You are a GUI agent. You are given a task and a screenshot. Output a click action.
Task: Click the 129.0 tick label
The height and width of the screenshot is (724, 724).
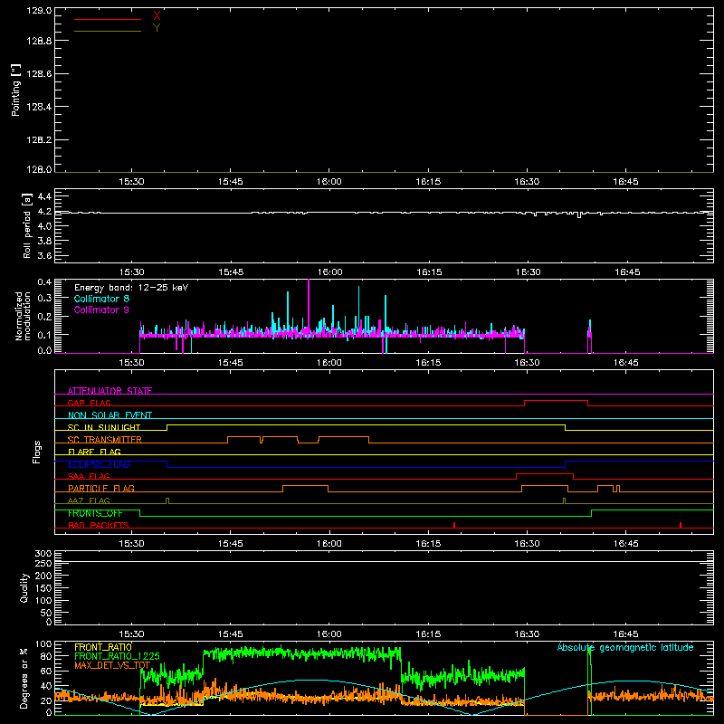(39, 11)
